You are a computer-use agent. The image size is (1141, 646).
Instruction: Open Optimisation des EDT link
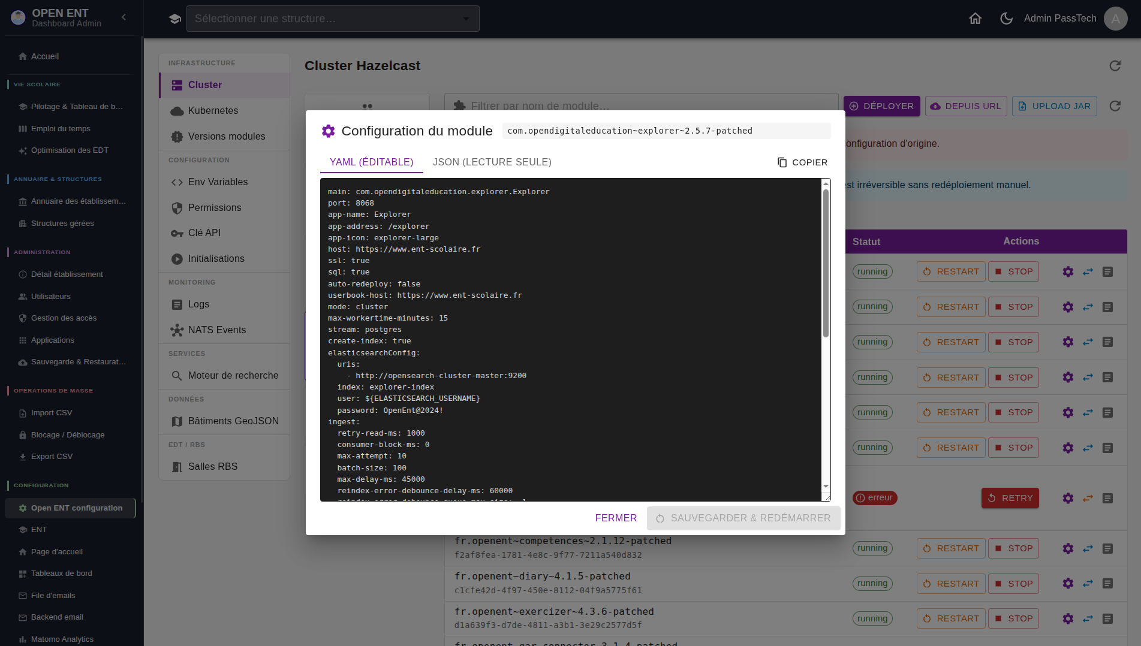pyautogui.click(x=71, y=150)
